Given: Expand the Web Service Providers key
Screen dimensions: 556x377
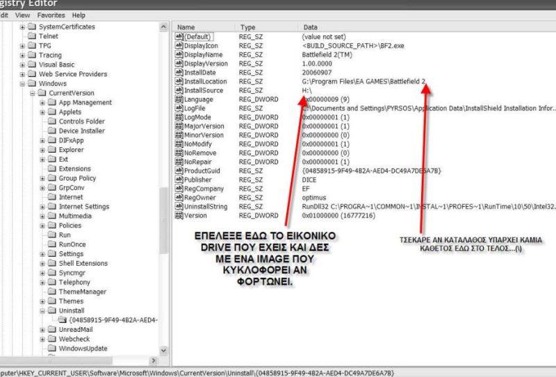Looking at the screenshot, I should [x=22, y=74].
